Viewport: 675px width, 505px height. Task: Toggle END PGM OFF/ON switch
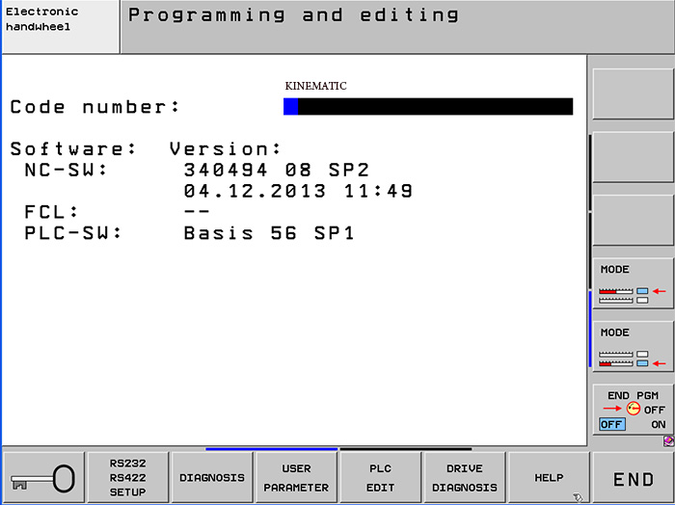tap(633, 410)
